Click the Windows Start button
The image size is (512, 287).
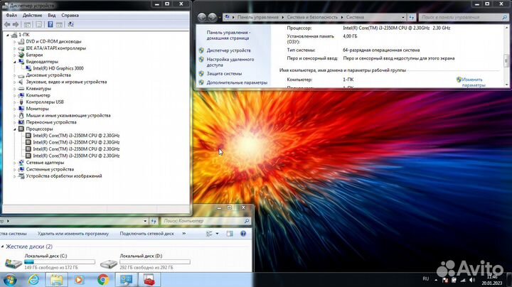coord(9,280)
